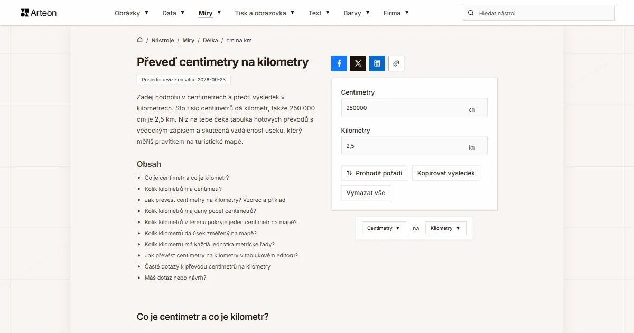Copy page link icon
This screenshot has width=634, height=333.
point(396,63)
